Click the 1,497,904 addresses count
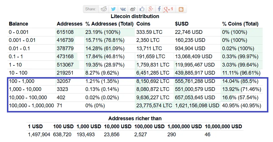 (x=39, y=134)
